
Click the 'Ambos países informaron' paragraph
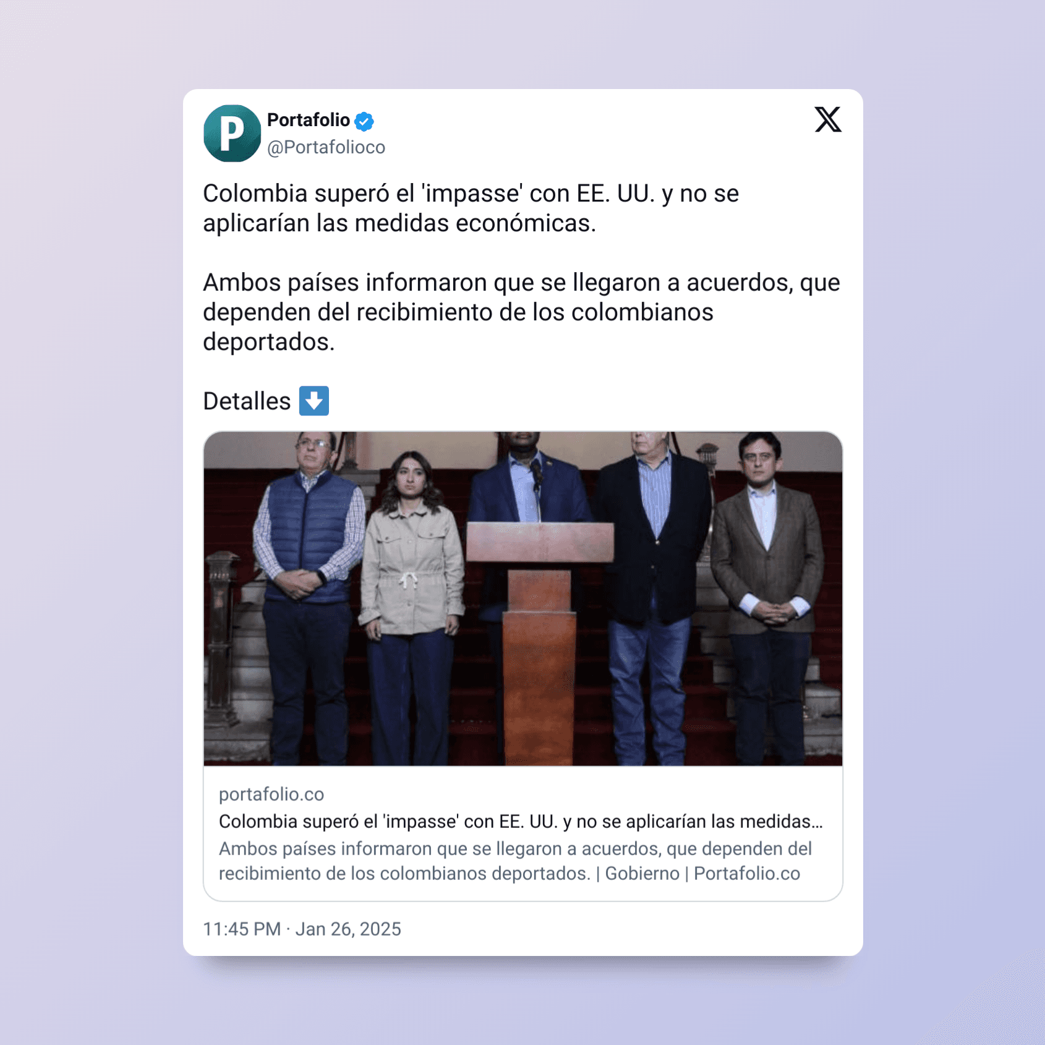[521, 312]
